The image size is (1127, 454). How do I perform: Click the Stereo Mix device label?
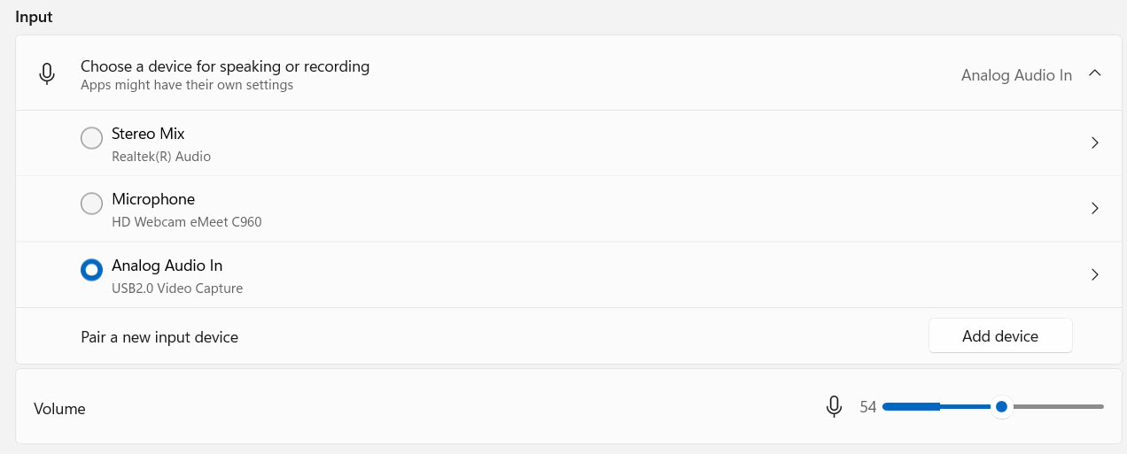(148, 134)
